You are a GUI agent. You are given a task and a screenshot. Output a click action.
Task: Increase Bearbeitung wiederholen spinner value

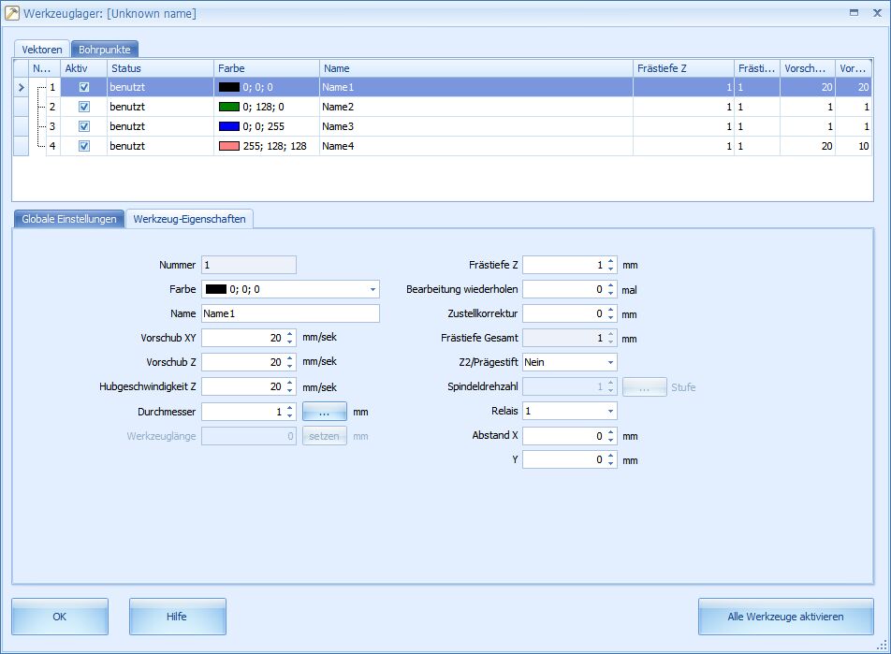pos(610,285)
